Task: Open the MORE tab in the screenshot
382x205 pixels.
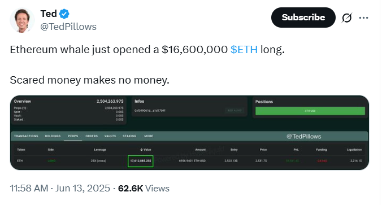Action: coord(149,136)
